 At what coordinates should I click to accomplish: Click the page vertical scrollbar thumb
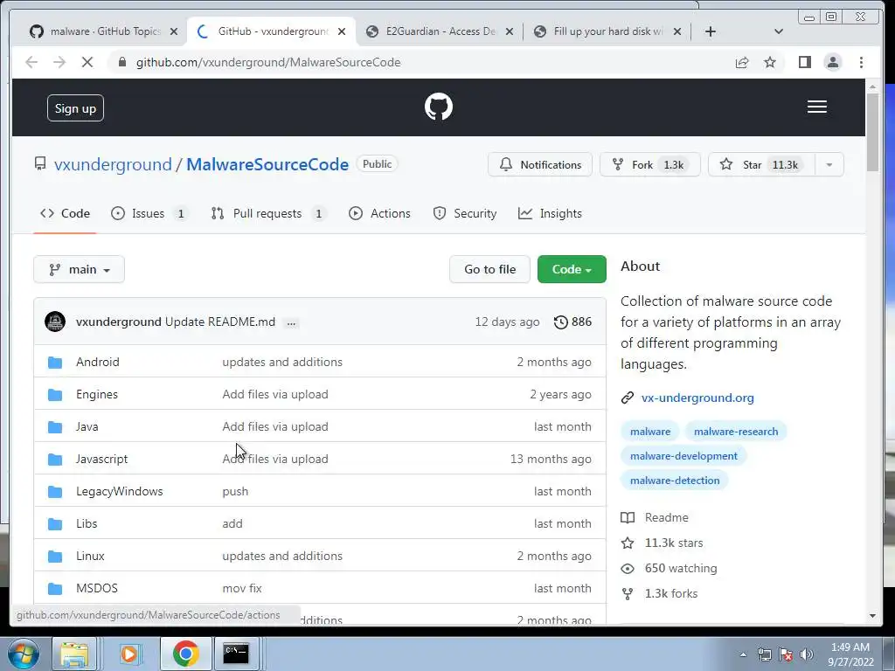pyautogui.click(x=872, y=133)
